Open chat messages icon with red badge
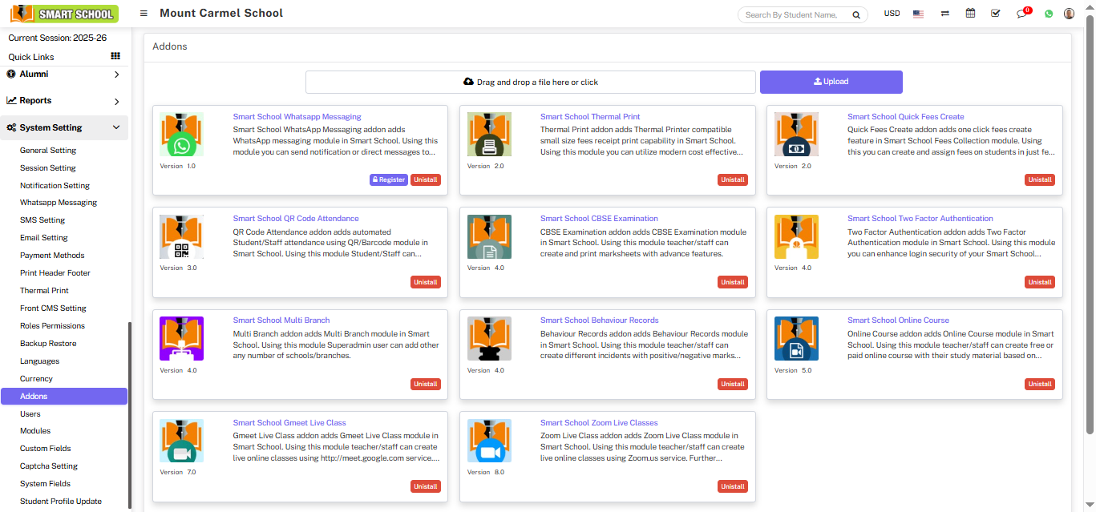The width and height of the screenshot is (1096, 512). (x=1021, y=14)
